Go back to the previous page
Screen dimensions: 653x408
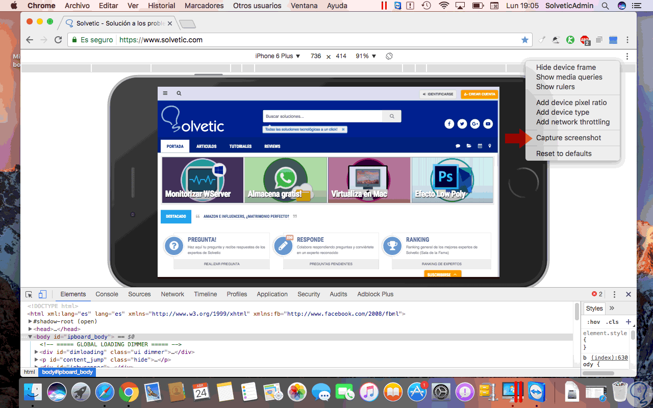[x=30, y=40]
